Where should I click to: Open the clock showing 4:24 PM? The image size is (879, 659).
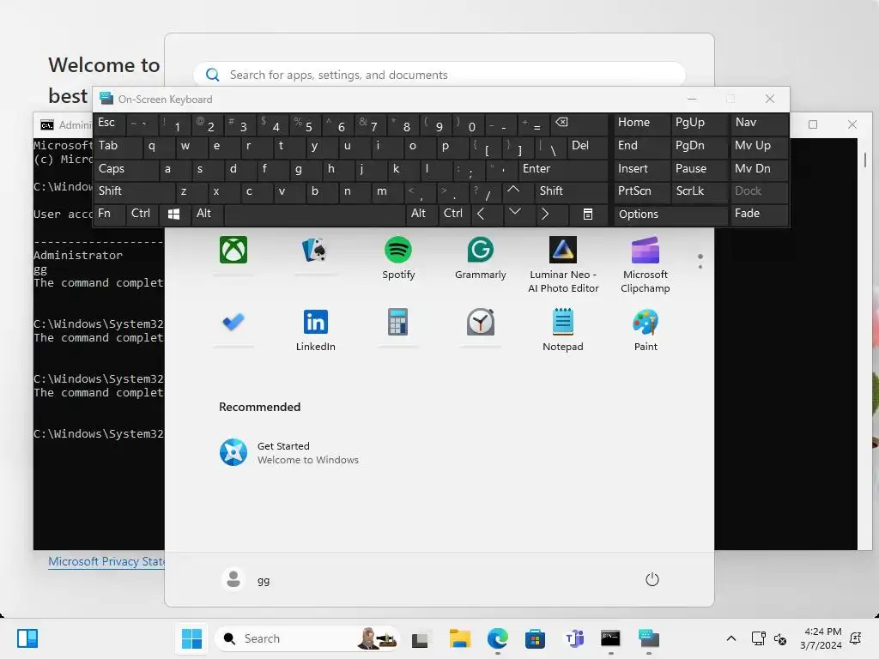[821, 638]
